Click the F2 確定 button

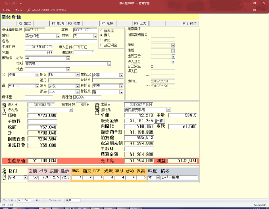pyautogui.click(x=25, y=23)
